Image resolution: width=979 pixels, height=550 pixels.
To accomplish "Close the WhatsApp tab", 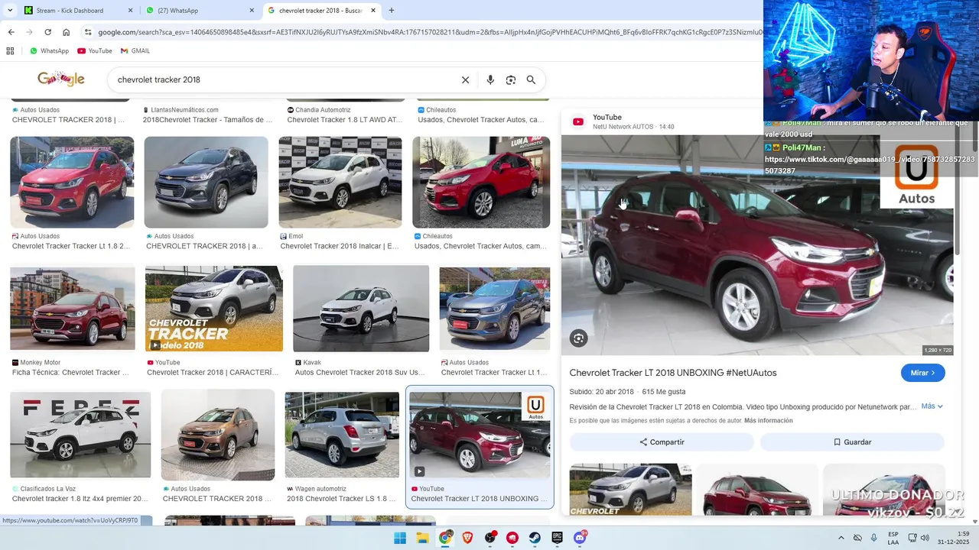I will tap(252, 11).
